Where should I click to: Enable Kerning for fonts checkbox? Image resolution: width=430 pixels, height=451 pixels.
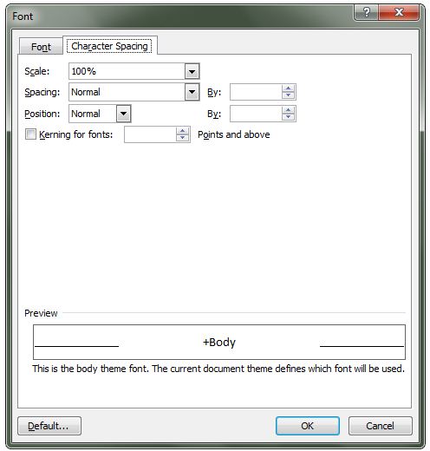pyautogui.click(x=30, y=134)
